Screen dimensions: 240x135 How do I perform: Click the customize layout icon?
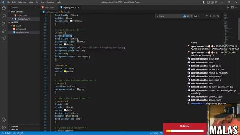pyautogui.click(x=216, y=2)
